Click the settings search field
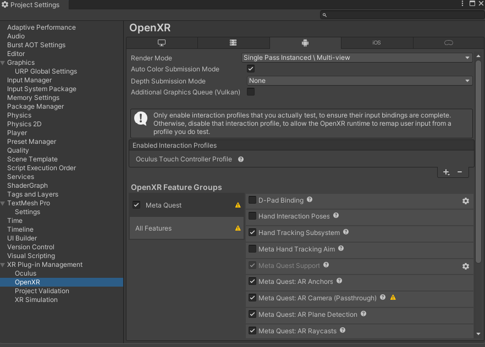 [x=401, y=15]
